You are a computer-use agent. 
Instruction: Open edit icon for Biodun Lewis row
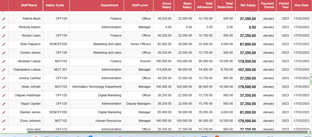click(4, 36)
